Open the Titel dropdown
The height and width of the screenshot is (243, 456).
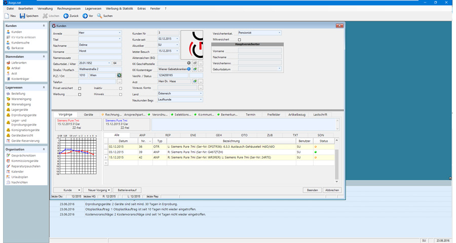point(120,39)
